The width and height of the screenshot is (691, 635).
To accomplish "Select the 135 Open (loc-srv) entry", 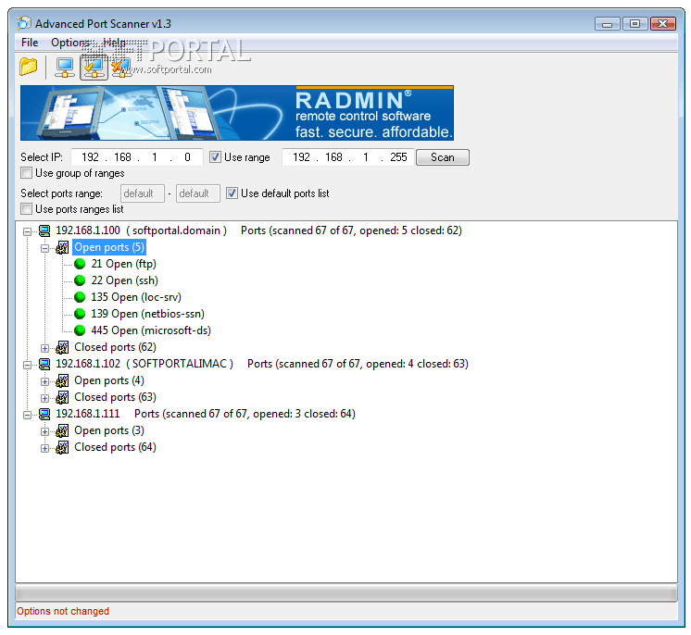I will tap(136, 297).
